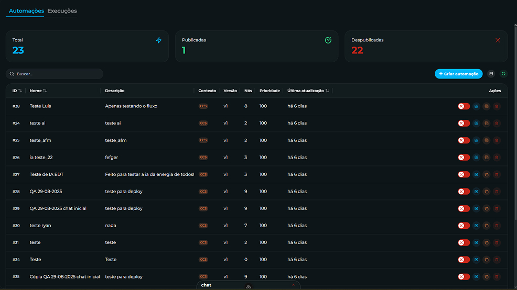
Task: Toggle publish switch for teste ryan
Action: pos(464,226)
